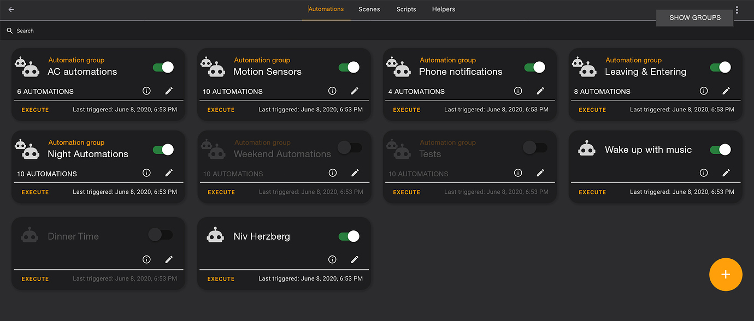Disable the Night Automations toggle
This screenshot has width=754, height=321.
(163, 150)
